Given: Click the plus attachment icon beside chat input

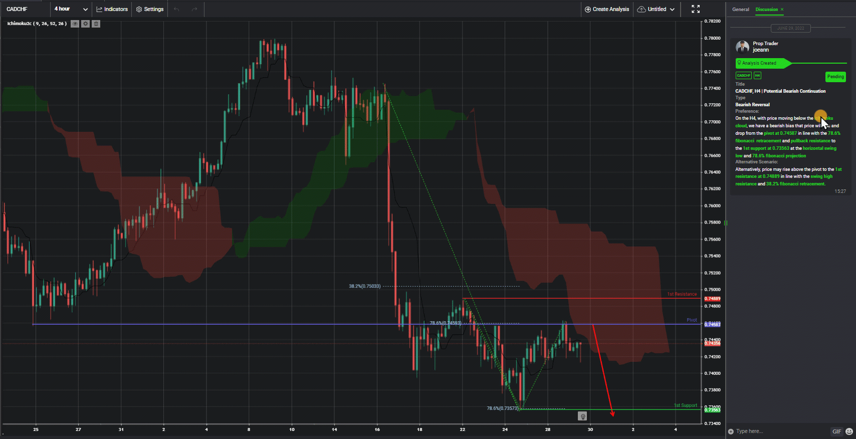Looking at the screenshot, I should pyautogui.click(x=731, y=431).
